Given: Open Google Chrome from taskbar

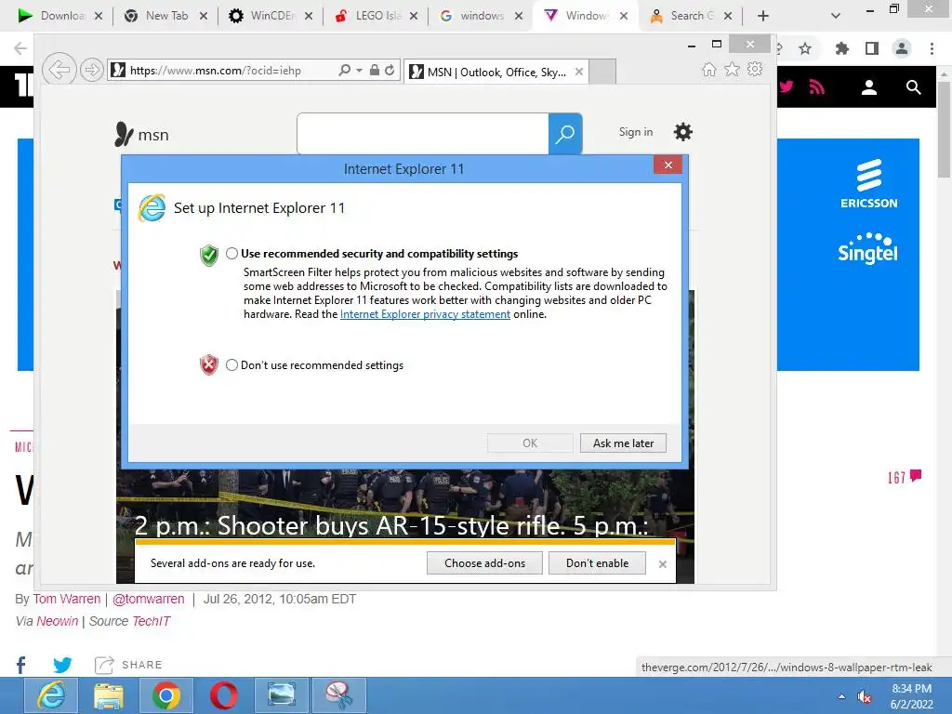Looking at the screenshot, I should tap(166, 695).
